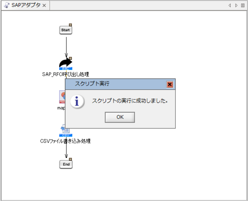248x201 pixels.
Task: Click the blue info icon in dialog
Action: 77,101
